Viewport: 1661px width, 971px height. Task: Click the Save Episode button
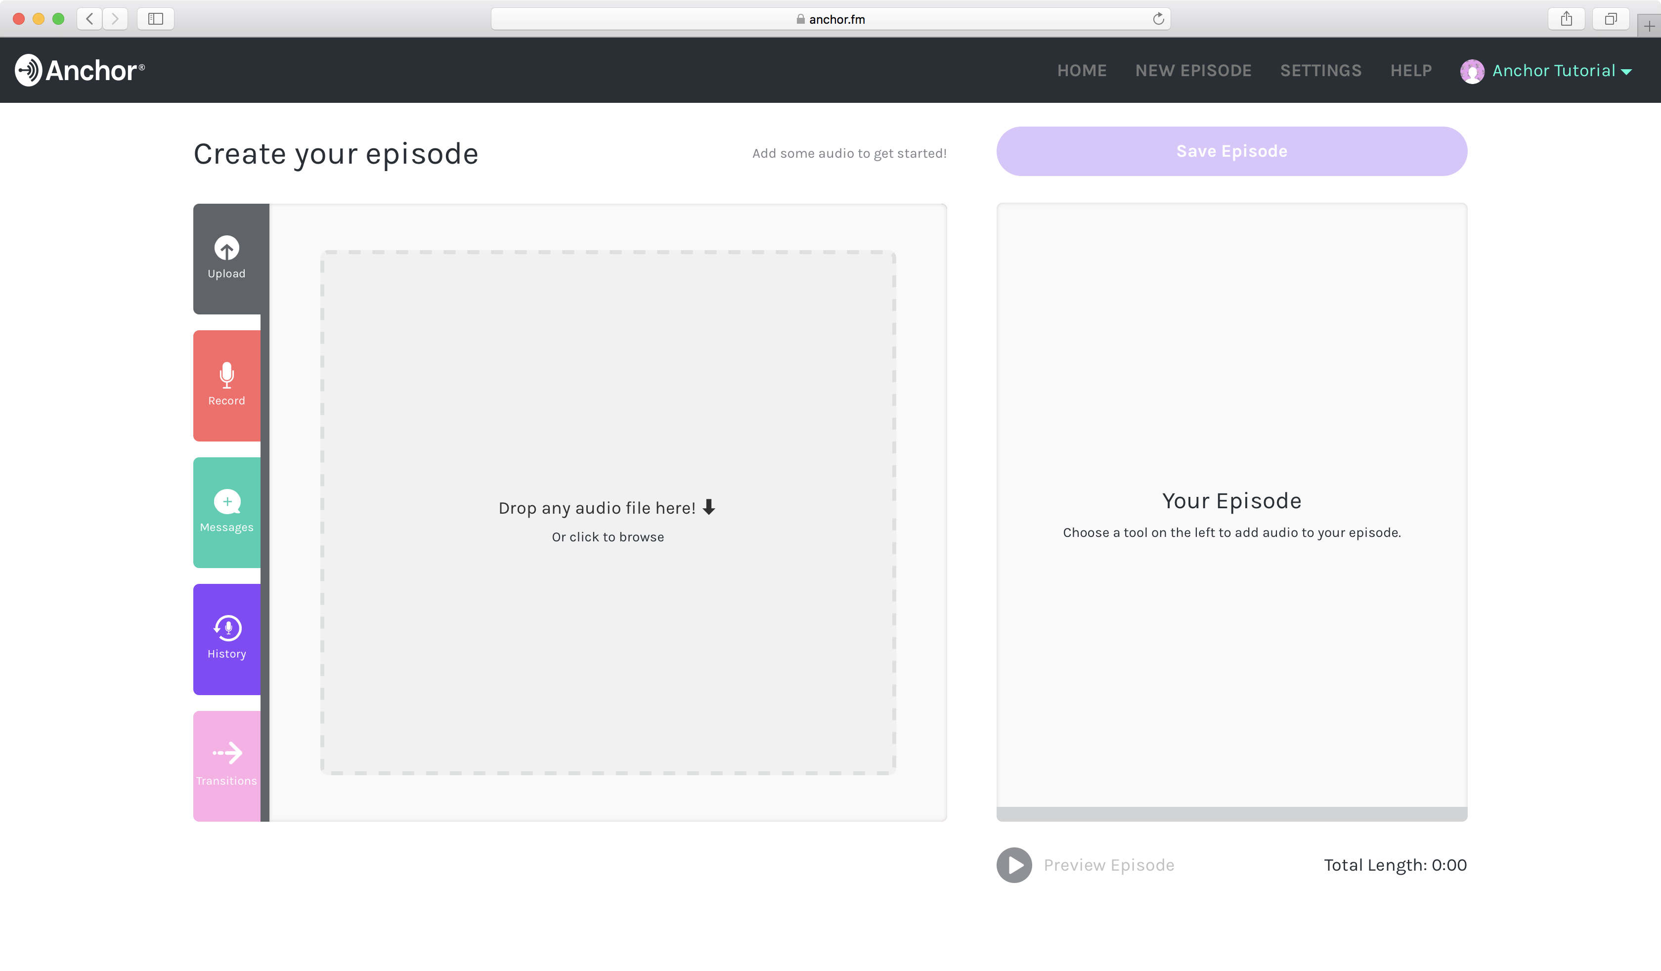pyautogui.click(x=1231, y=152)
